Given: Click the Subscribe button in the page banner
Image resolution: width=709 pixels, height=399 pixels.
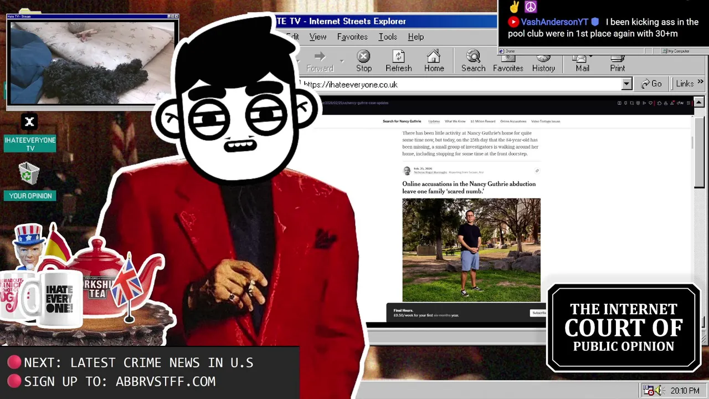Looking at the screenshot, I should coord(538,313).
